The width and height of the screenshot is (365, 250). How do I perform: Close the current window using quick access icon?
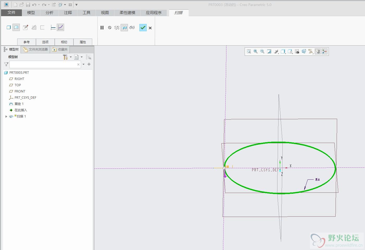pos(70,5)
